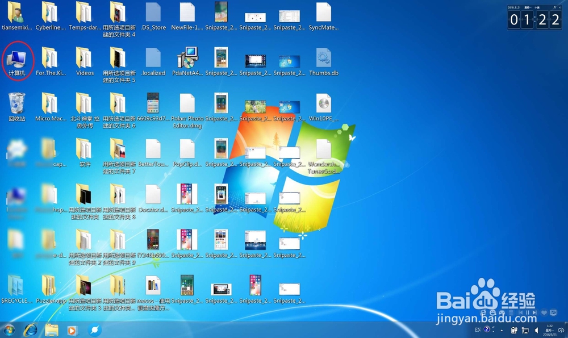The width and height of the screenshot is (568, 338).
Task: Select the Win10PE_... disc image
Action: [324, 107]
